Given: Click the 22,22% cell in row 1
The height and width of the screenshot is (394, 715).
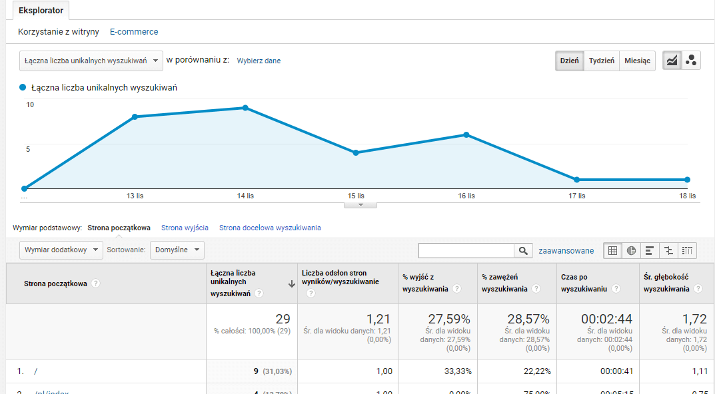Looking at the screenshot, I should 537,371.
